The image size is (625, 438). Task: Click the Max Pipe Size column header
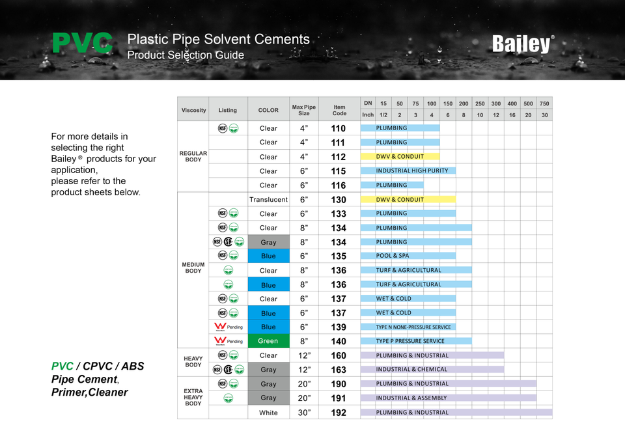point(304,109)
